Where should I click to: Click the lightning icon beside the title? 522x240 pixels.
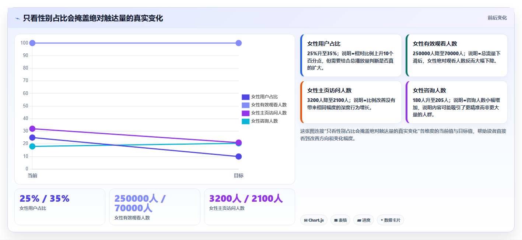pos(17,18)
